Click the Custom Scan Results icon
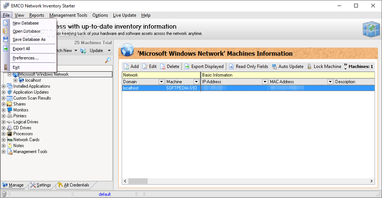The image size is (382, 198). point(10,98)
